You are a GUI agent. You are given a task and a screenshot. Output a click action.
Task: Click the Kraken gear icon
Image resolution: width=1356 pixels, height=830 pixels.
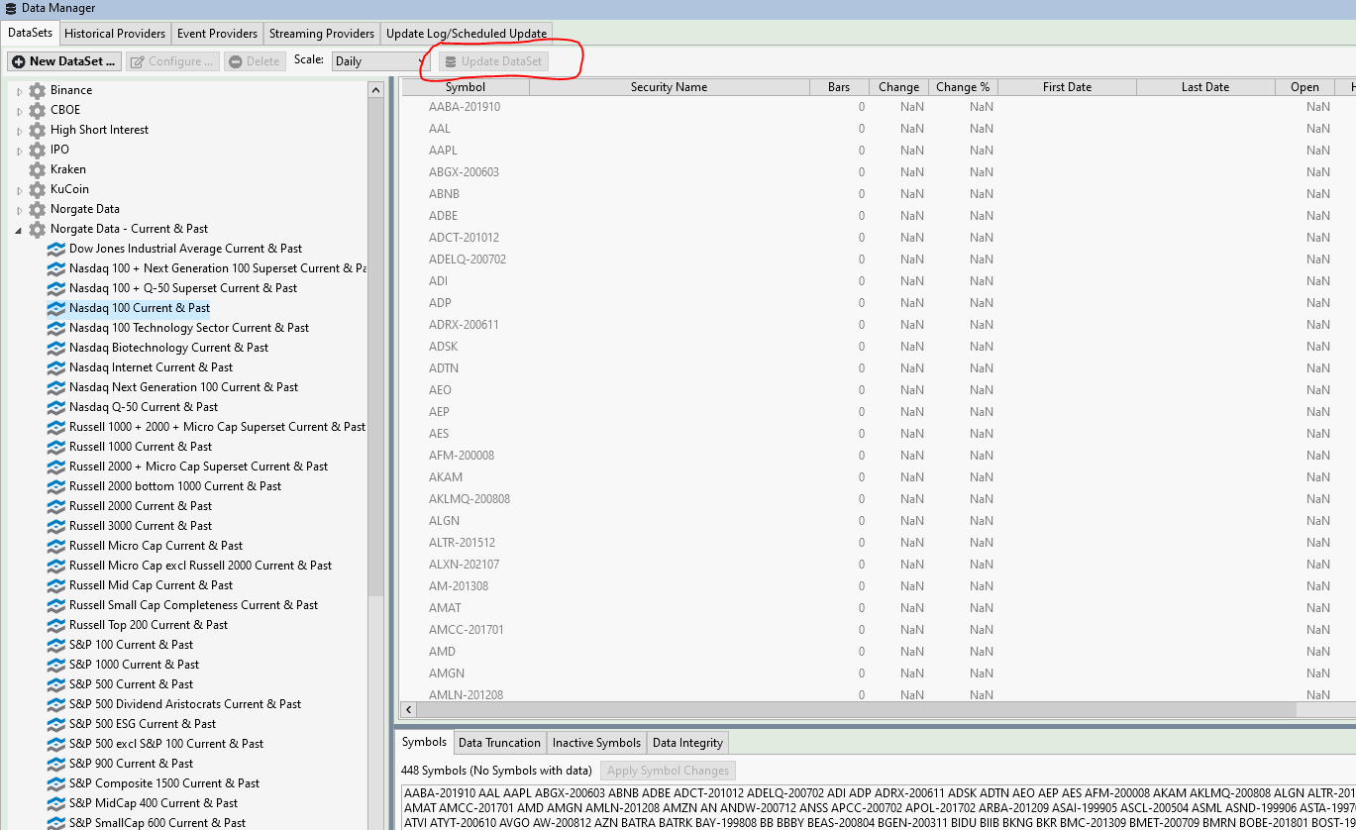point(38,169)
